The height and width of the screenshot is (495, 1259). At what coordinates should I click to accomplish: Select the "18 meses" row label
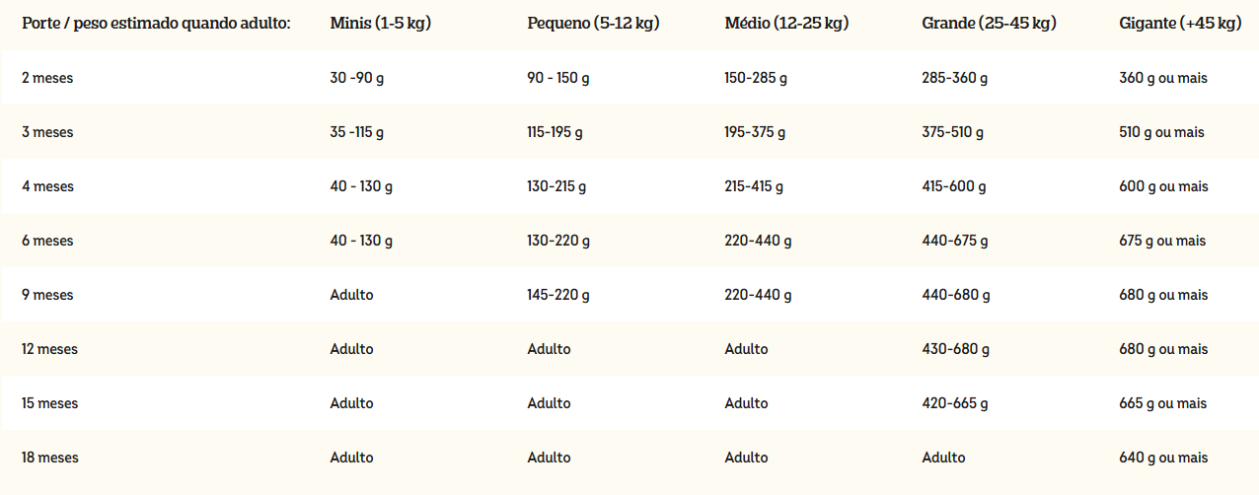coord(49,458)
